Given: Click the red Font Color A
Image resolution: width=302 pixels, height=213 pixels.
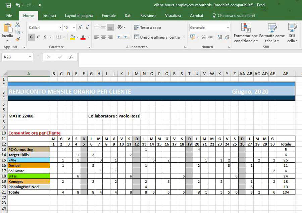Looking at the screenshot, I should point(83,37).
